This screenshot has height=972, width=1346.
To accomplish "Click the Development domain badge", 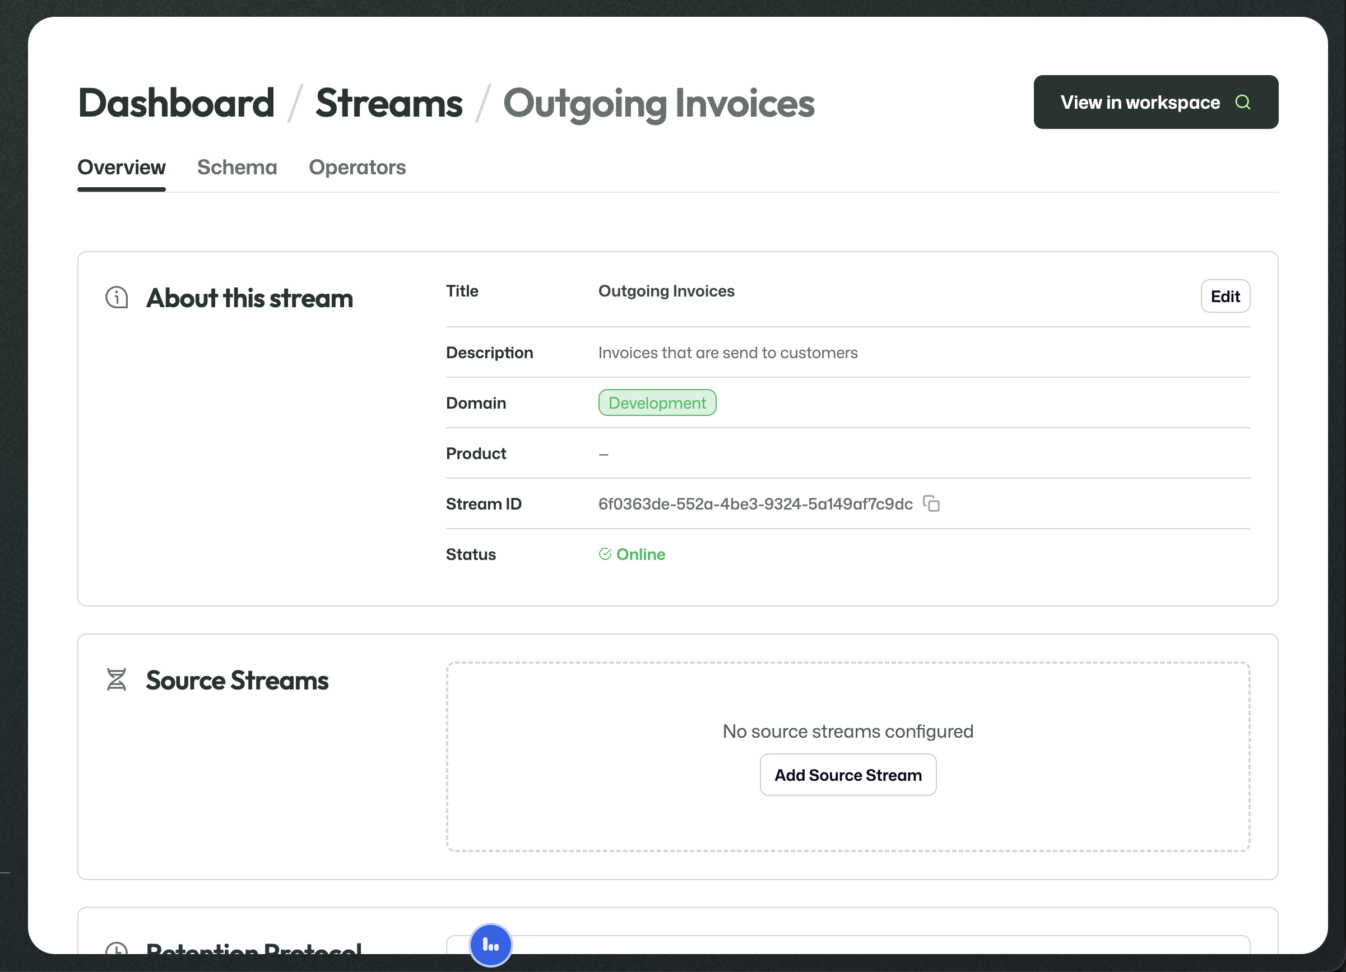I will (657, 403).
